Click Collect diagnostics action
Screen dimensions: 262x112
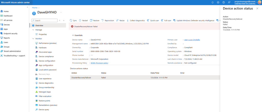click(x=136, y=21)
